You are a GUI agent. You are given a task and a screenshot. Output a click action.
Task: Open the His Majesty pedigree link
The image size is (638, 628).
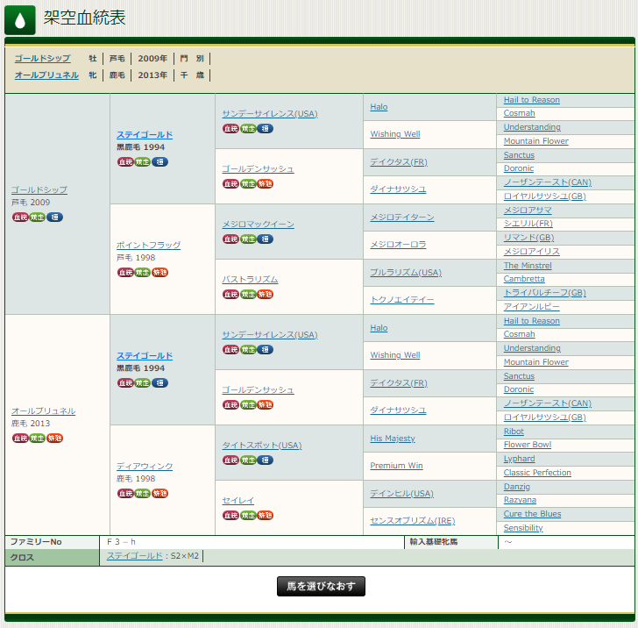(392, 439)
